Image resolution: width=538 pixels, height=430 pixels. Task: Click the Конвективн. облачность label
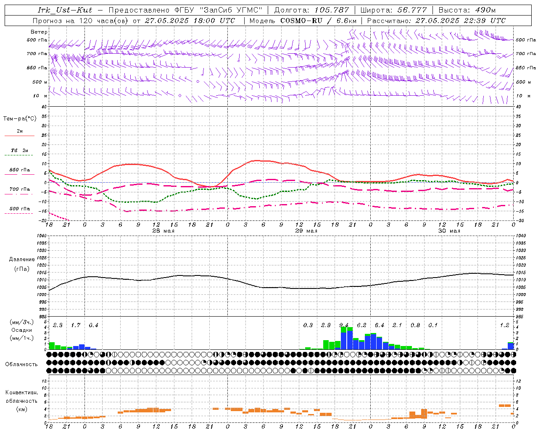pyautogui.click(x=21, y=397)
